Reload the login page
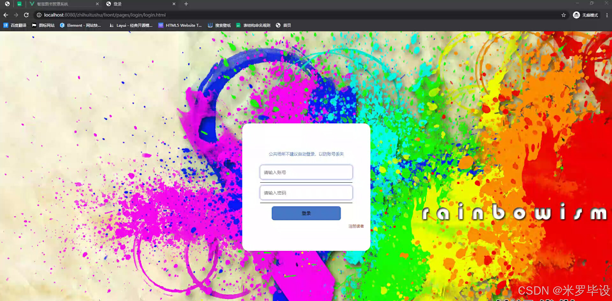The width and height of the screenshot is (612, 301). [26, 15]
